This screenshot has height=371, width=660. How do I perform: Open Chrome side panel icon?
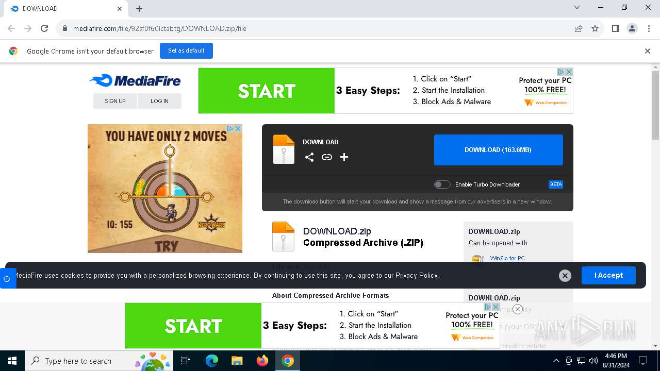point(615,28)
